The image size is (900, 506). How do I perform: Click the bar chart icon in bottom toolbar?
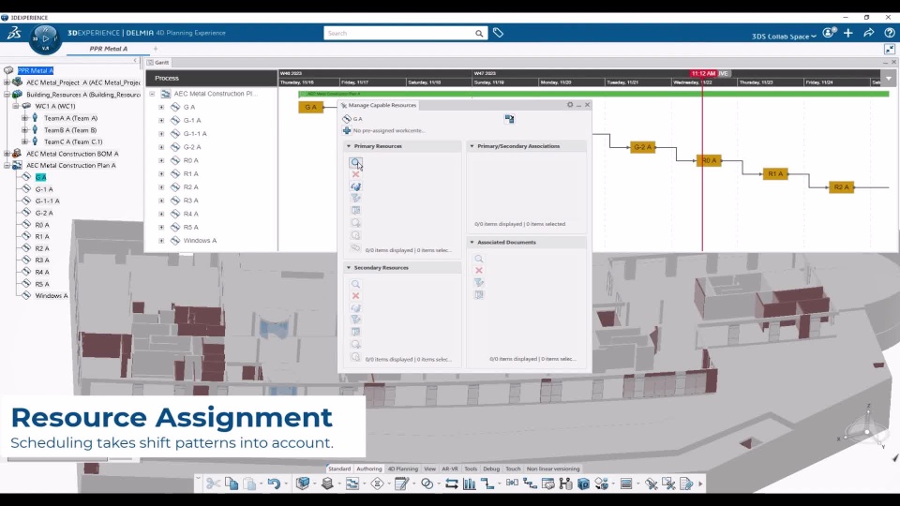tap(470, 484)
